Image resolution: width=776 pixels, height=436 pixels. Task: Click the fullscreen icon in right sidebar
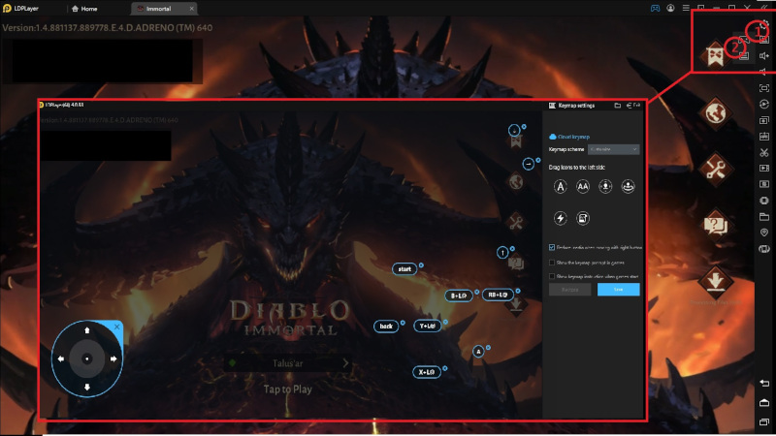tap(764, 88)
